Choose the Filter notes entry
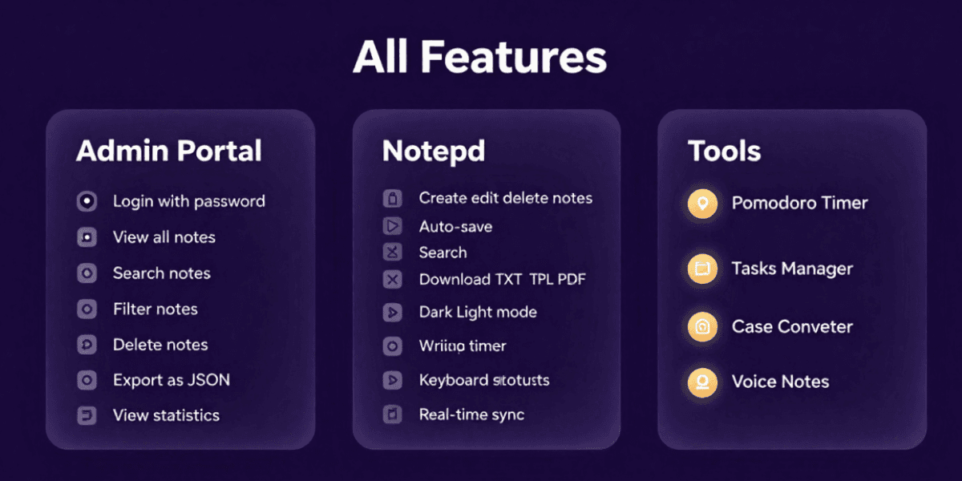 point(156,309)
